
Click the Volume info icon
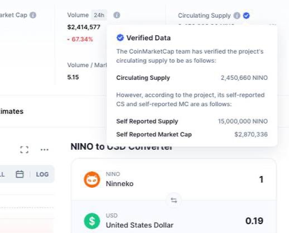click(x=117, y=15)
